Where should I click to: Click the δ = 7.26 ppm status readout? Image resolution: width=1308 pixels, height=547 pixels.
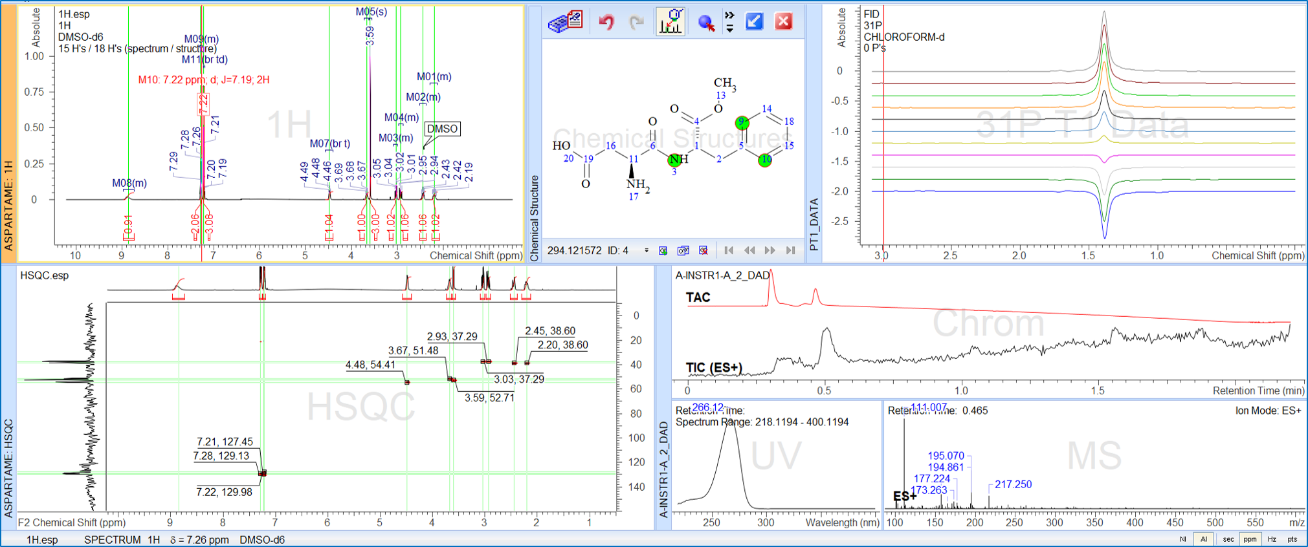tap(199, 540)
